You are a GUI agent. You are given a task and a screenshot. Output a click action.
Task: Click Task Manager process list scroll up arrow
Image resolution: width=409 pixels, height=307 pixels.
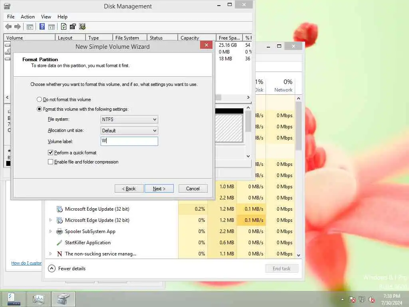click(x=299, y=98)
